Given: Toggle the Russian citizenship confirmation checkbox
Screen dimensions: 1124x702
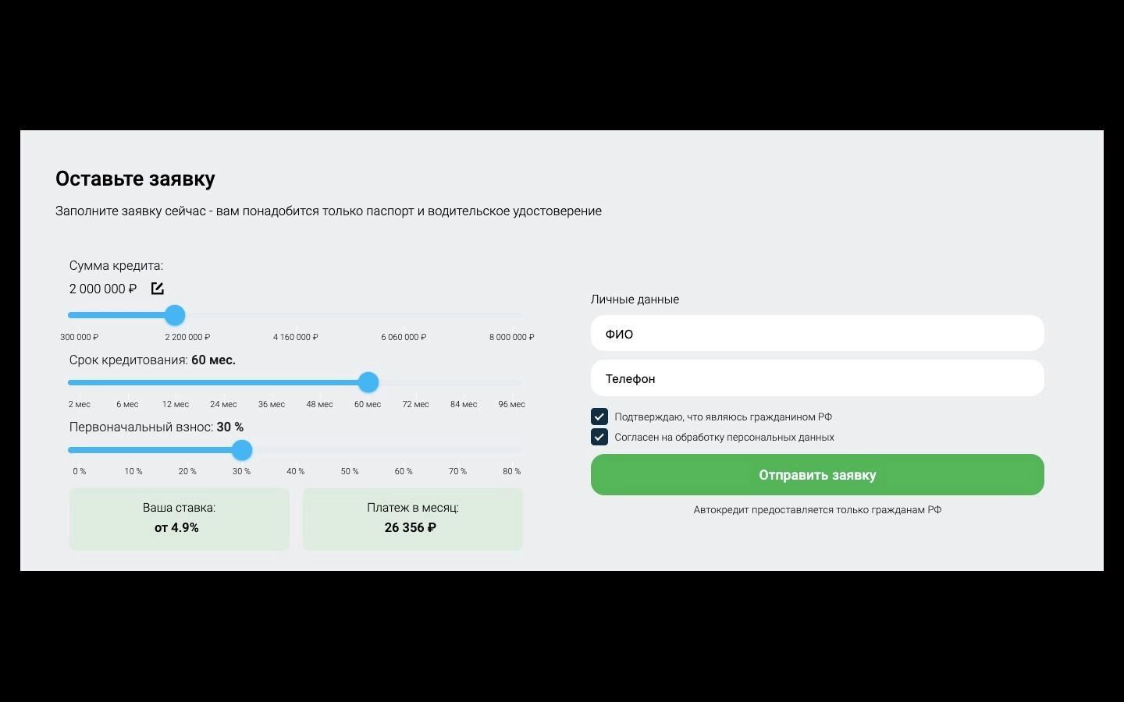Looking at the screenshot, I should pyautogui.click(x=599, y=417).
